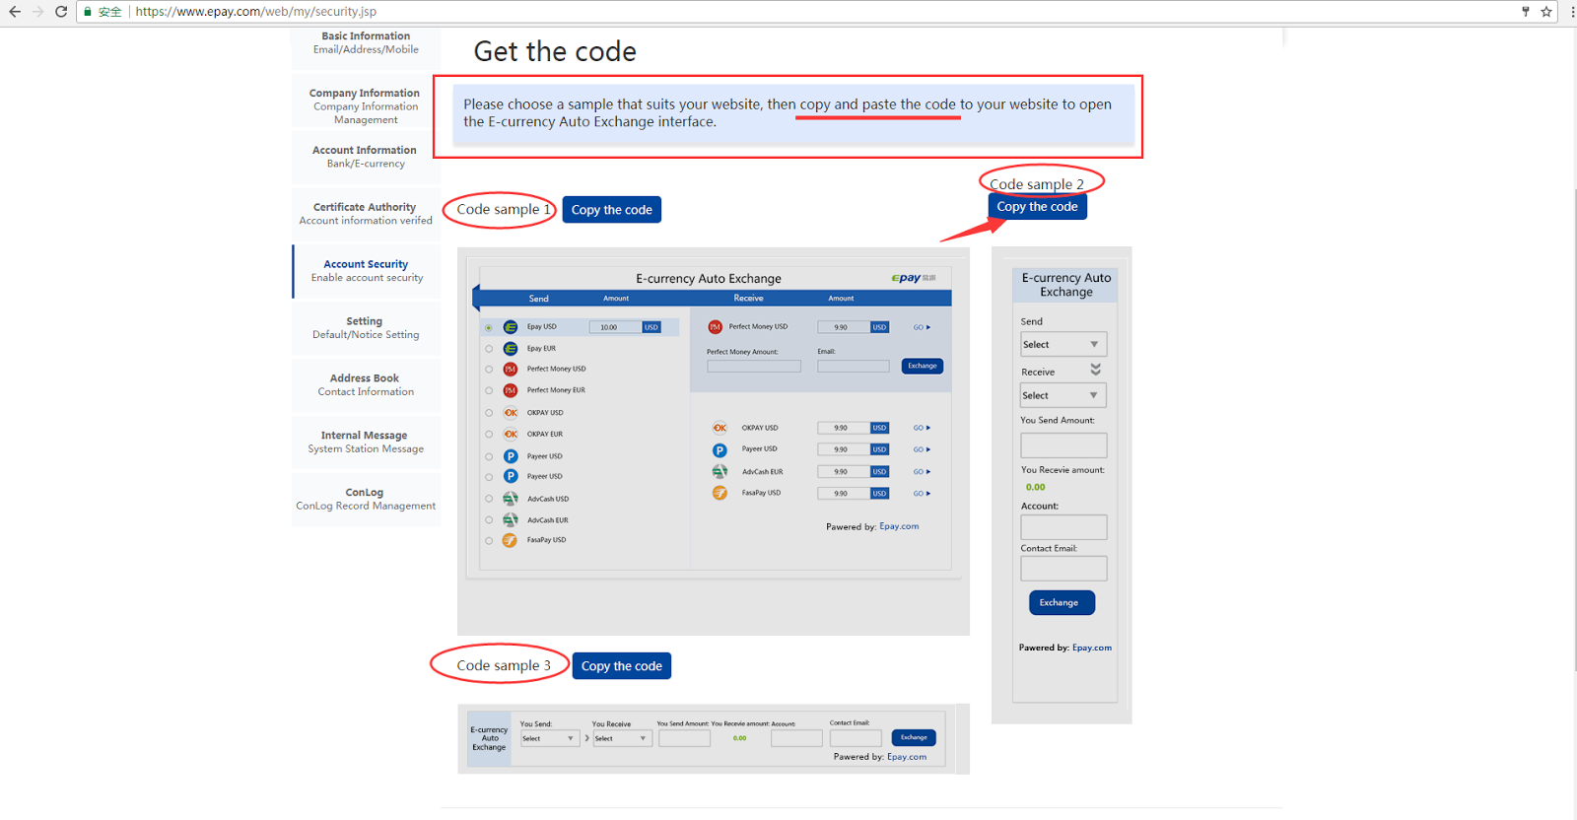Open USD currency selector beside Epay USD amount
1577x820 pixels.
pos(651,327)
